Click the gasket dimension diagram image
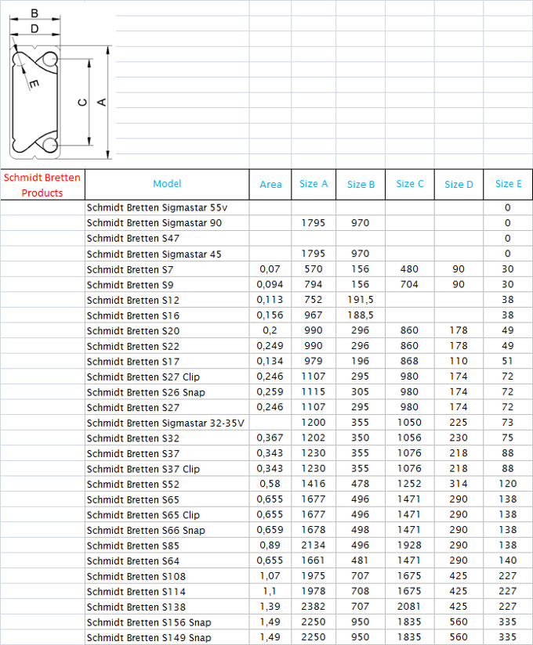The image size is (533, 645). 60,85
